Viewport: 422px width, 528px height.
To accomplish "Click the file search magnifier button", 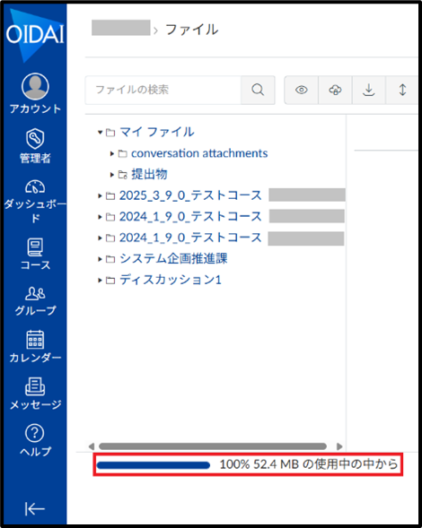I will (258, 90).
